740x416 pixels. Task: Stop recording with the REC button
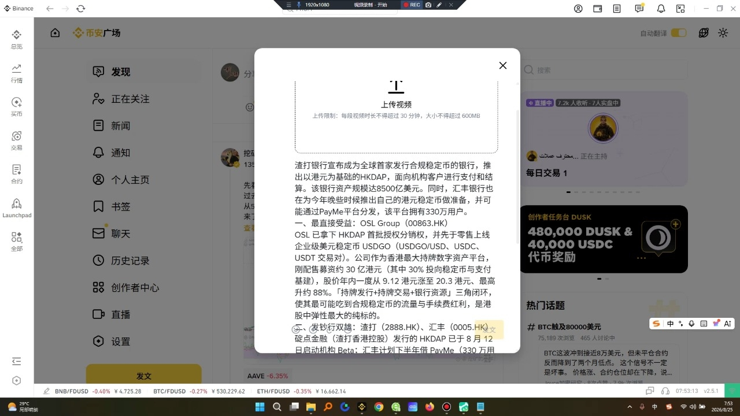click(x=412, y=5)
